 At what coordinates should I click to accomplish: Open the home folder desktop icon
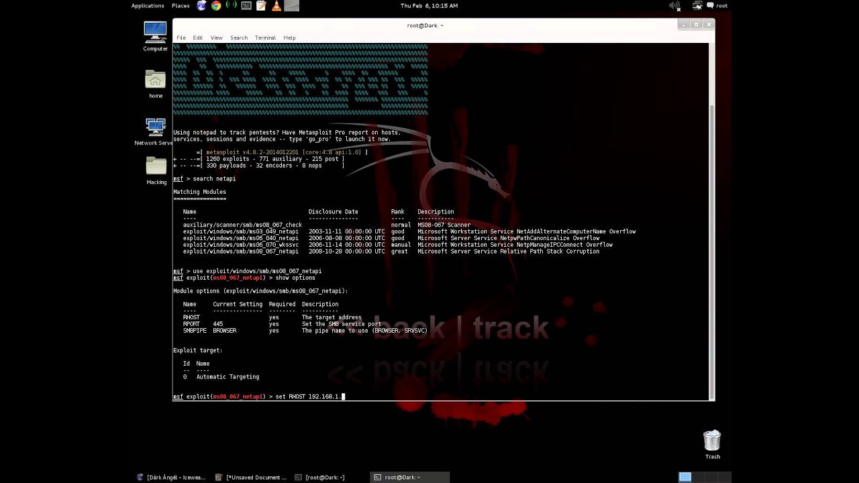coord(155,84)
